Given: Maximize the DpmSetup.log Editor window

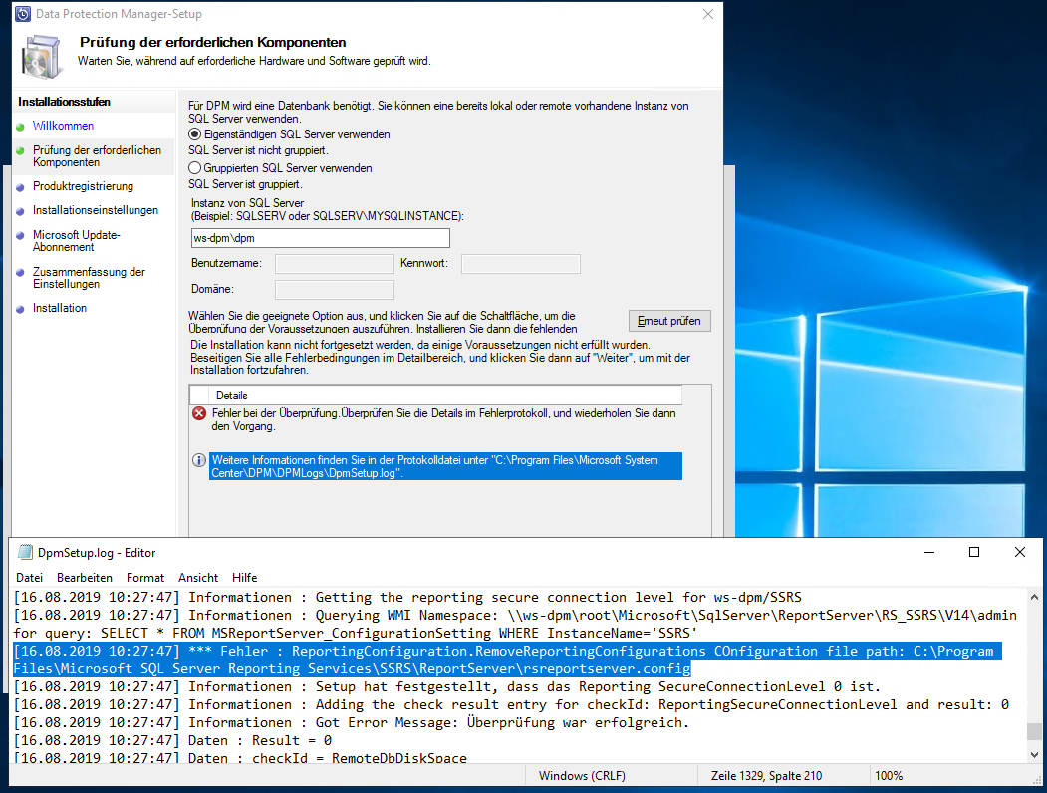Looking at the screenshot, I should [974, 552].
